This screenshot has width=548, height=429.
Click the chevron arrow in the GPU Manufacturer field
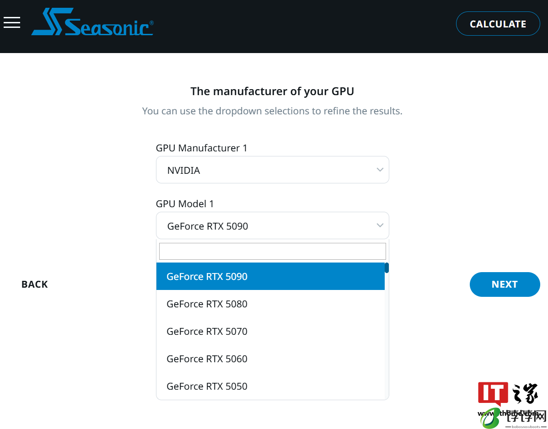380,170
